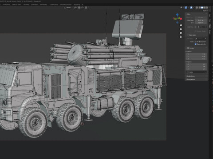Edit the 3D Cursor Rotation Z field

pyautogui.click(x=196, y=69)
